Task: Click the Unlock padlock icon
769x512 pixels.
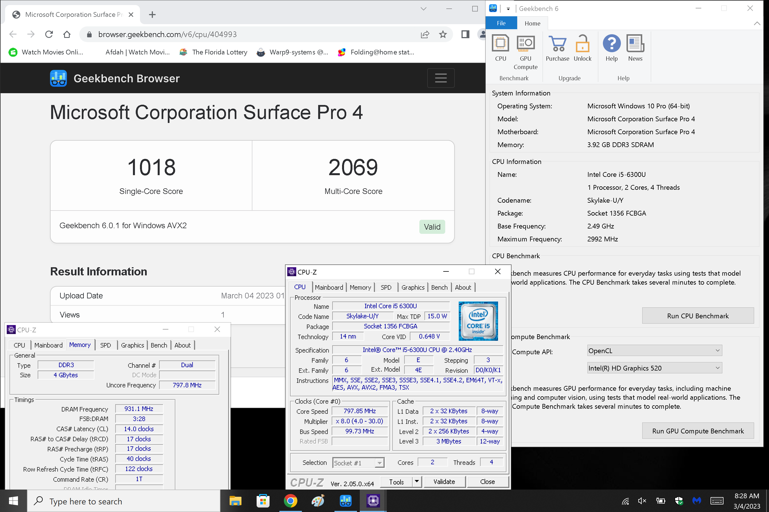Action: coord(582,48)
